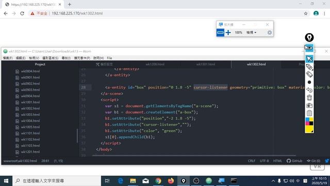Image resolution: width=330 pixels, height=186 pixels.
Task: Open a new Chrome tab
Action: pyautogui.click(x=70, y=4)
